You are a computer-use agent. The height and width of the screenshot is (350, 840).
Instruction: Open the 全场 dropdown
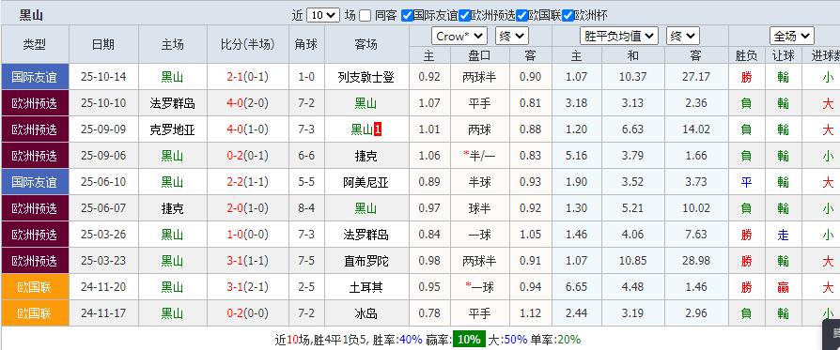point(792,37)
